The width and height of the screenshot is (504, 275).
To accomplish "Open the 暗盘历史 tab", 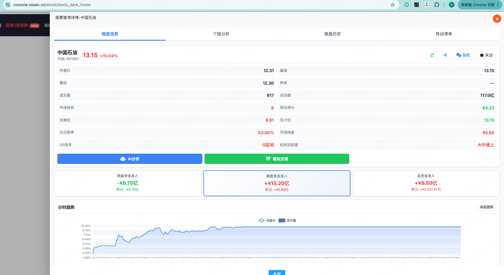I will pos(333,34).
